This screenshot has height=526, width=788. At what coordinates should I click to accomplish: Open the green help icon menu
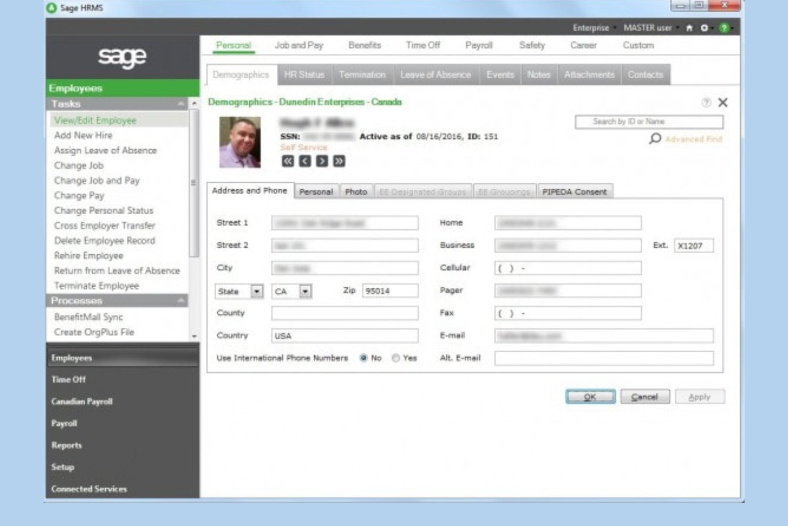point(724,28)
